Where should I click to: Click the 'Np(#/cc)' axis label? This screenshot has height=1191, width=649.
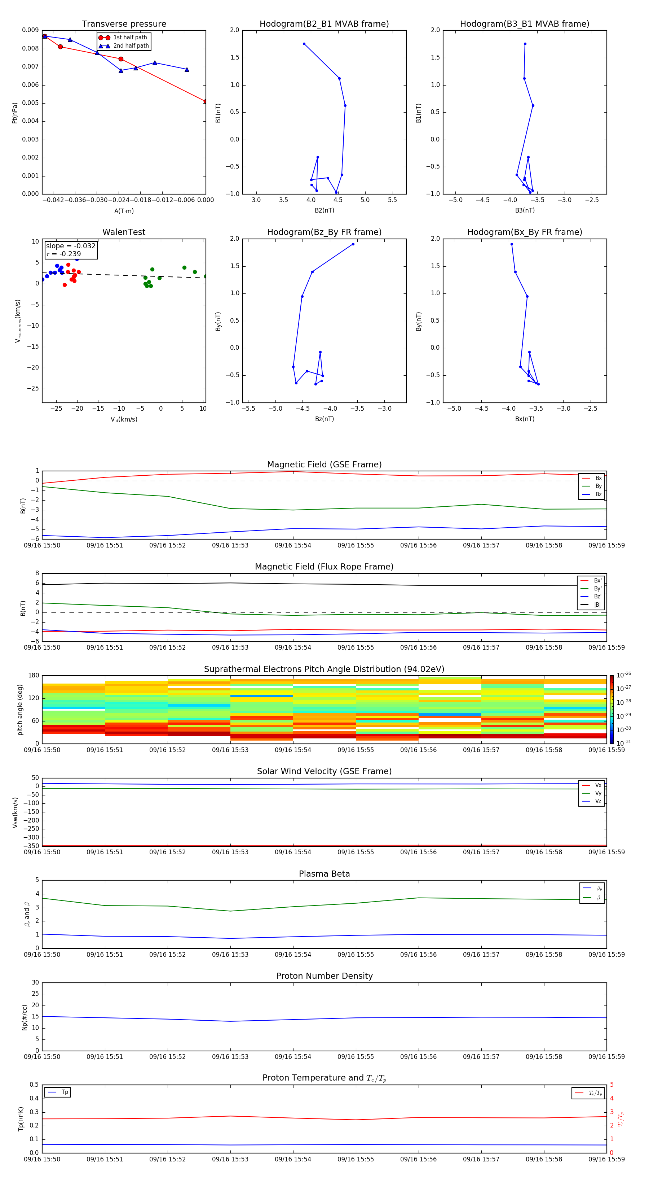[25, 1017]
